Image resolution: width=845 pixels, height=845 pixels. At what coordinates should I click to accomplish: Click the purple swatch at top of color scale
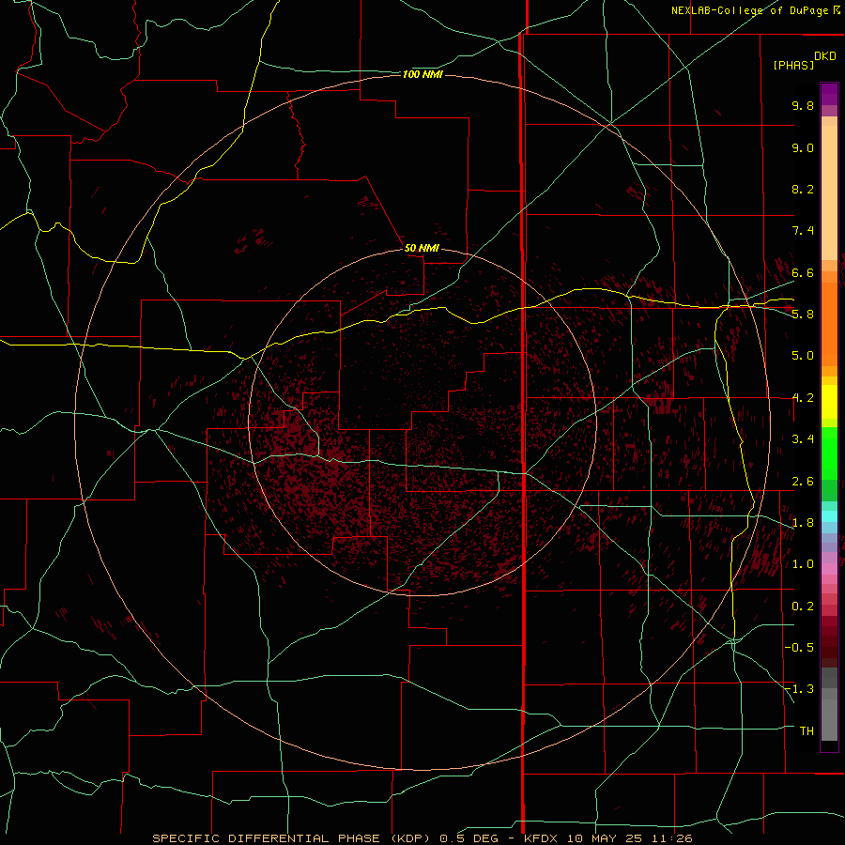coord(829,94)
